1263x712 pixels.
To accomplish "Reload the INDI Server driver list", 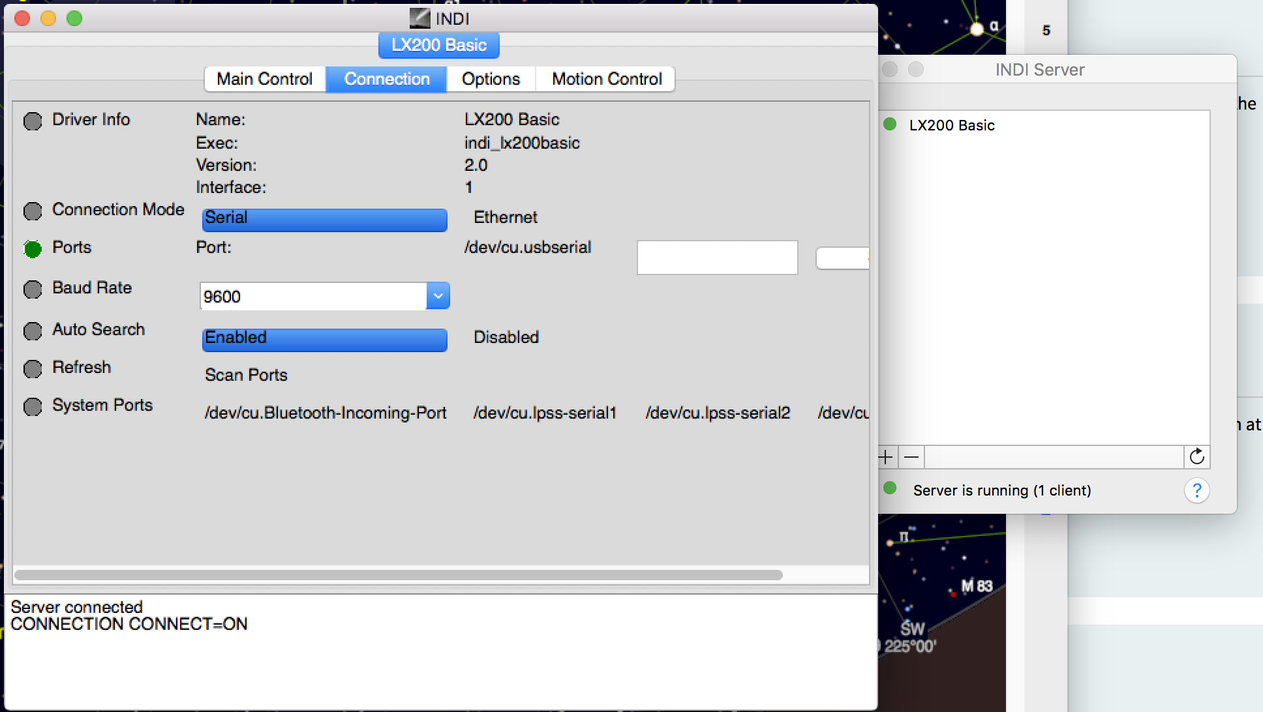I will point(1196,457).
